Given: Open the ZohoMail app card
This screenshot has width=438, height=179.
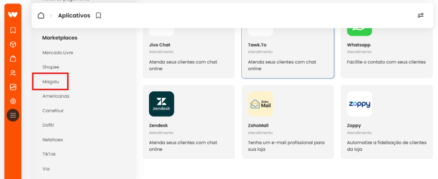Looking at the screenshot, I should (288, 122).
